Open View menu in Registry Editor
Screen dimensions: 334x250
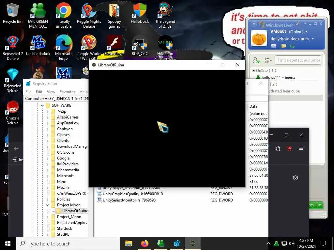pyautogui.click(x=51, y=91)
